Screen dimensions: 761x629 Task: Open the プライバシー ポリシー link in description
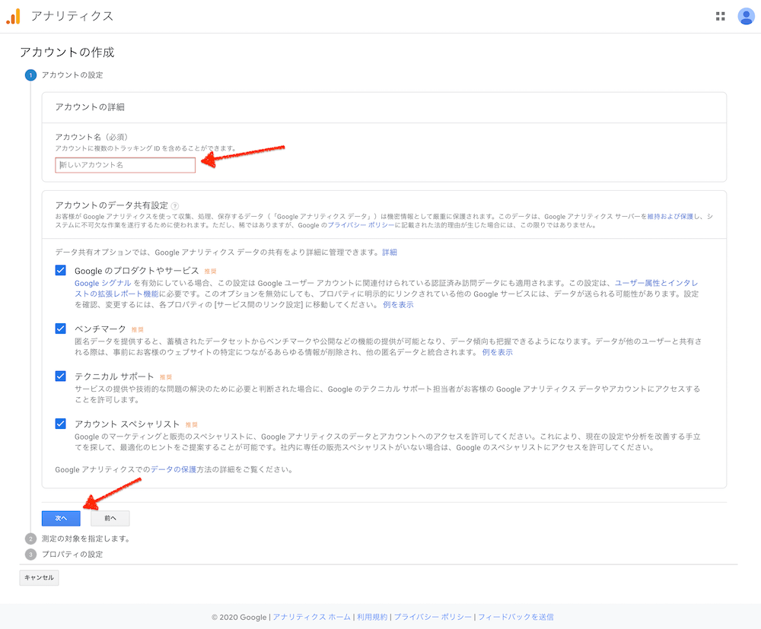coord(361,225)
